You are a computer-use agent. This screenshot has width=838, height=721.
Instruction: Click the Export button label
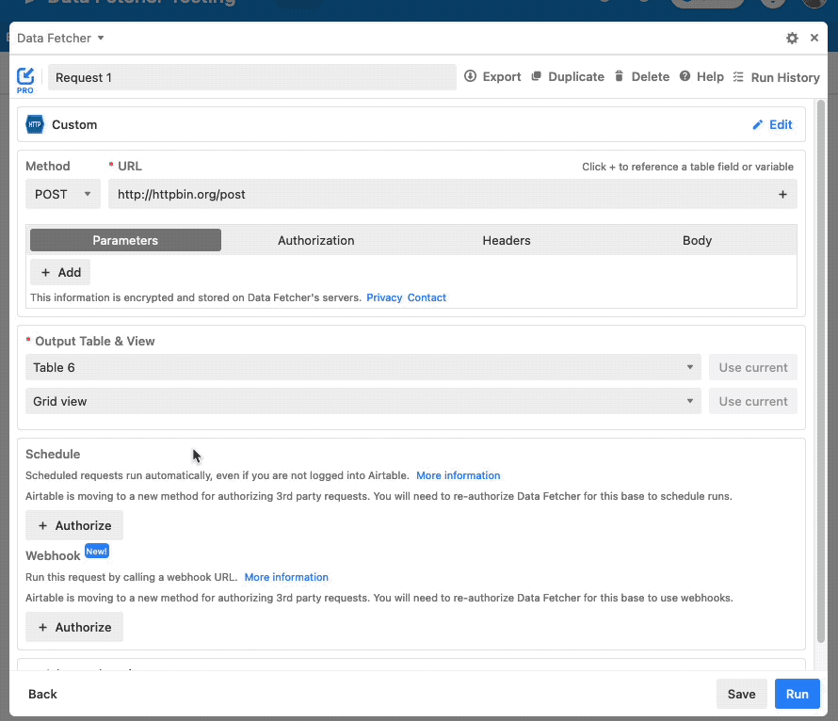501,76
